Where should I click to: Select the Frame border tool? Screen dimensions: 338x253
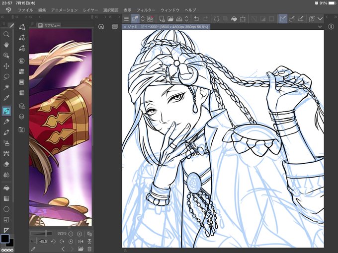pyautogui.click(x=6, y=220)
